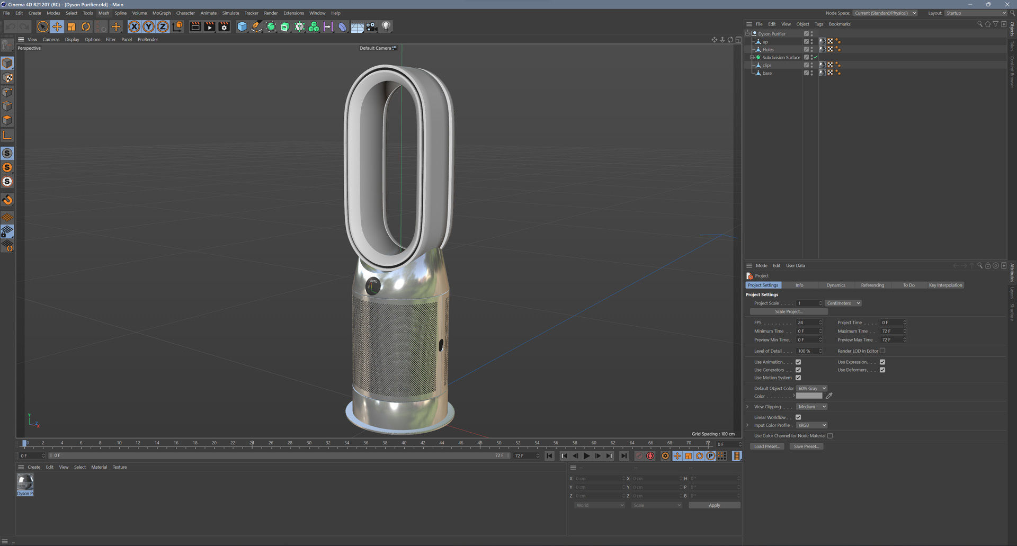Toggle Z-axis lock button
Screen dimensions: 1017x546
point(163,26)
